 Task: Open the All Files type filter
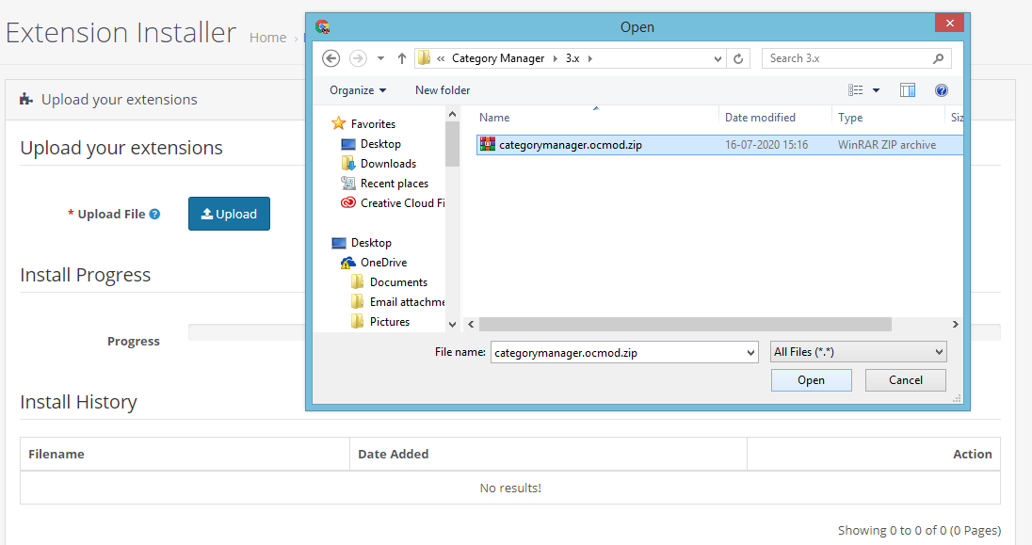[x=859, y=352]
